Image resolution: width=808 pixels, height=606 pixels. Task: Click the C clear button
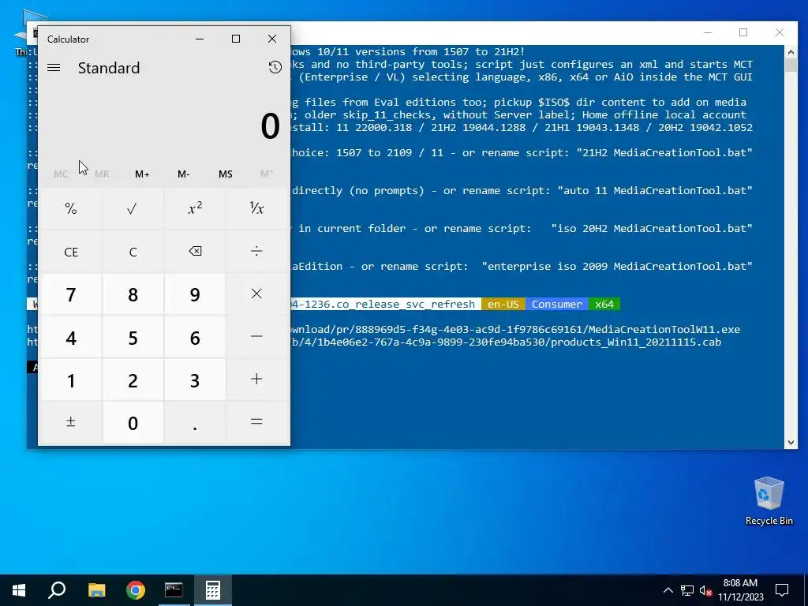point(133,252)
